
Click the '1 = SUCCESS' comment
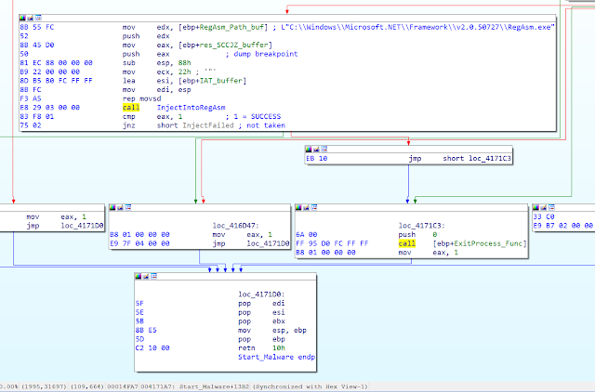[x=258, y=116]
